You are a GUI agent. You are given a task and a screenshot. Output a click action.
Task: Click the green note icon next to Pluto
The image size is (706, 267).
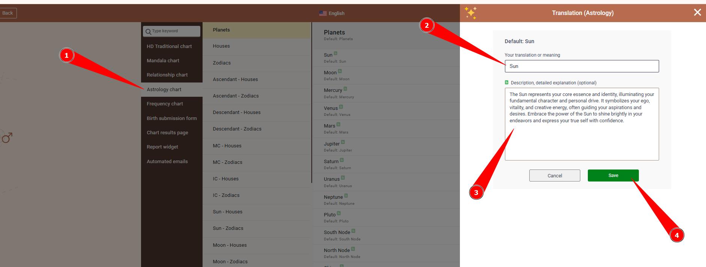click(x=339, y=213)
